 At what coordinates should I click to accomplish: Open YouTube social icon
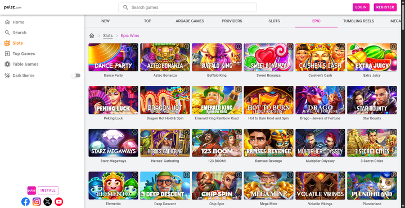pyautogui.click(x=59, y=202)
